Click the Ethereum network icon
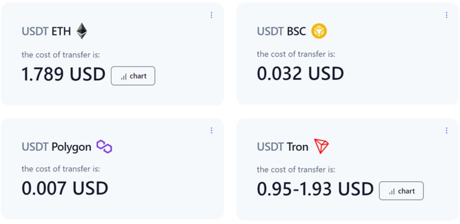Viewport: 460px width, 224px height. [82, 31]
